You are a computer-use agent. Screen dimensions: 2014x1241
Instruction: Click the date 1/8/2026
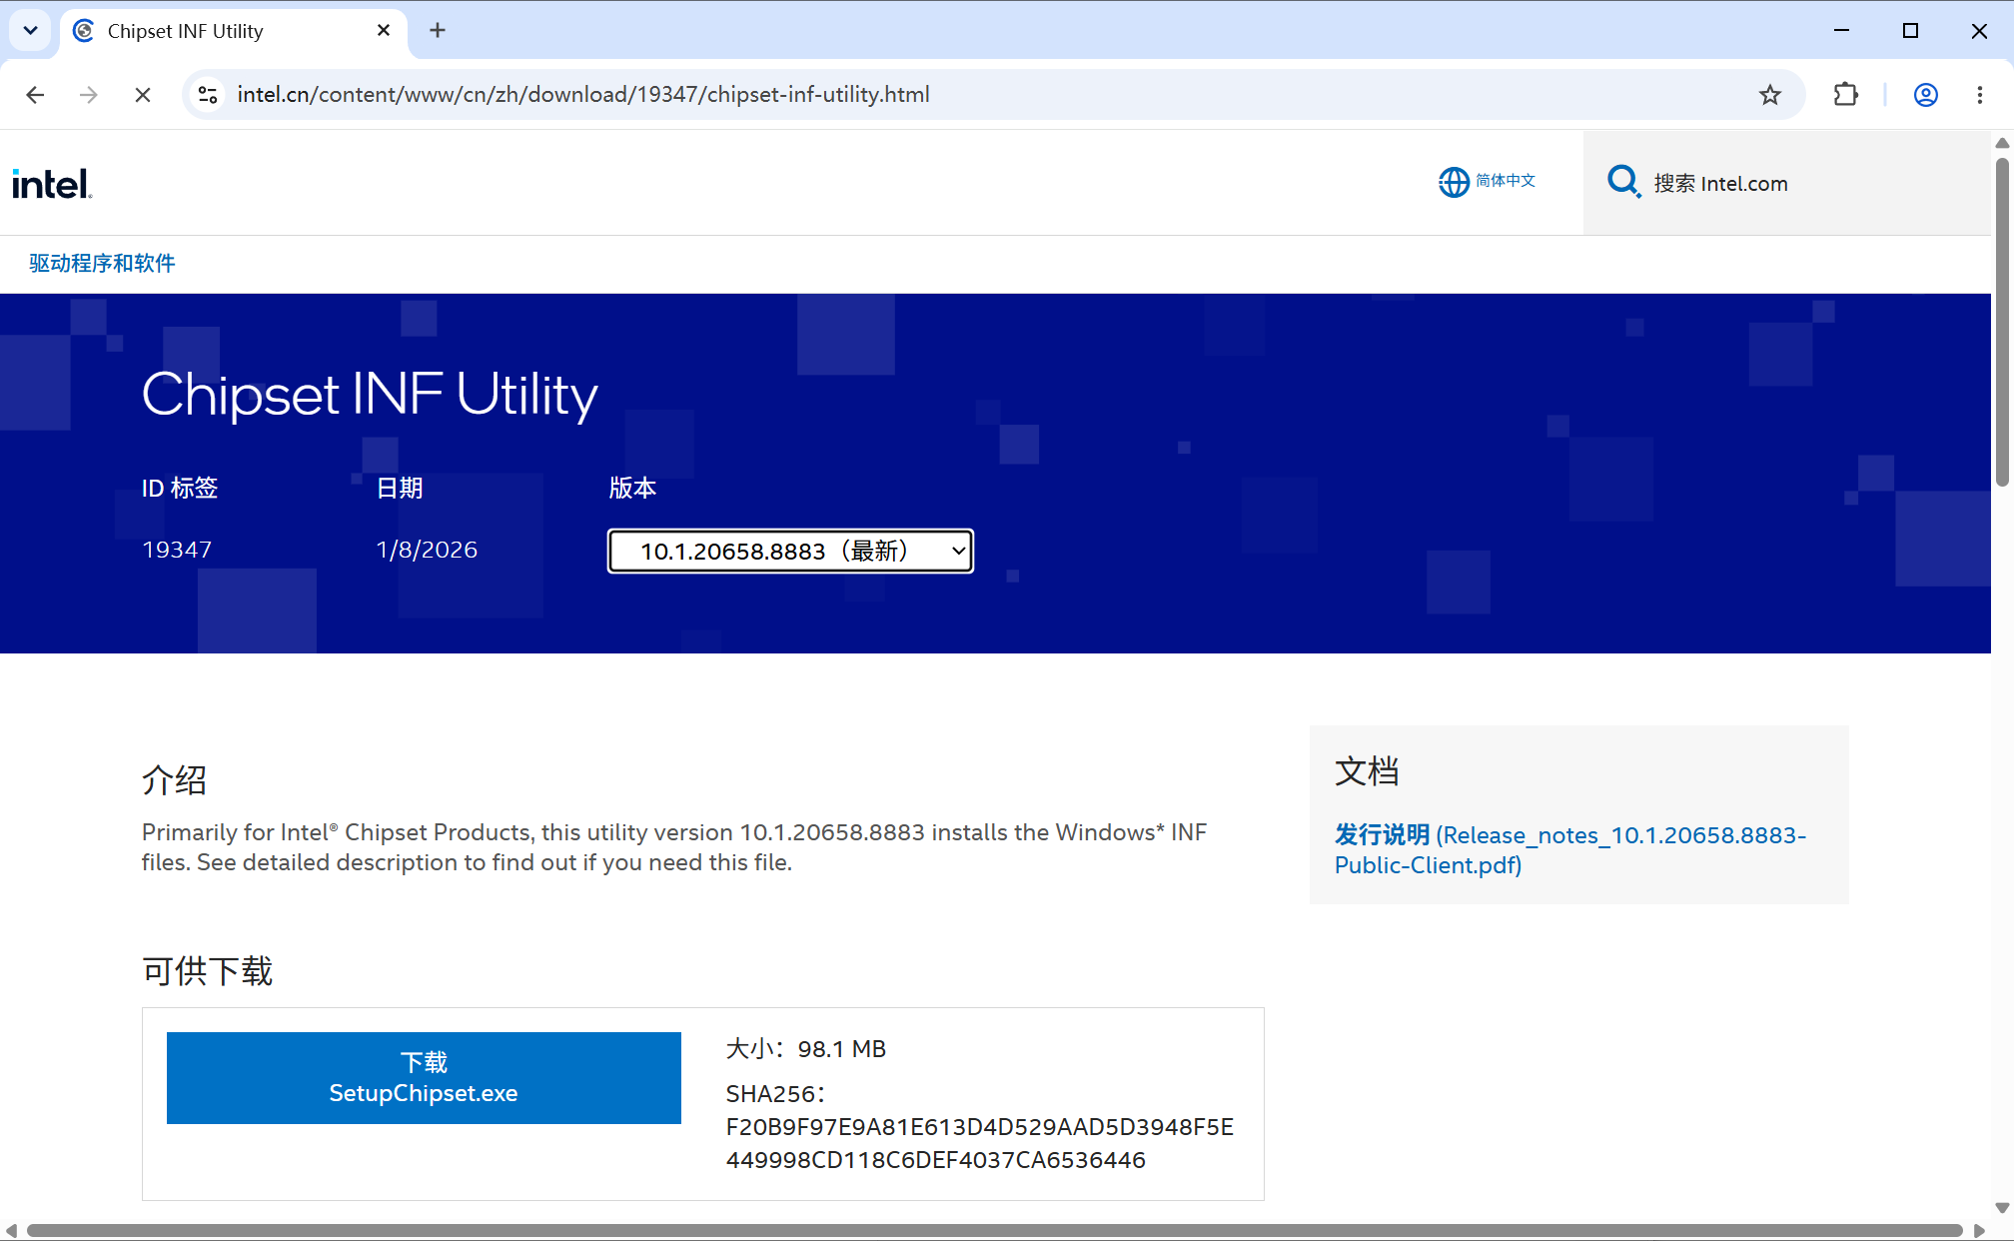[427, 550]
